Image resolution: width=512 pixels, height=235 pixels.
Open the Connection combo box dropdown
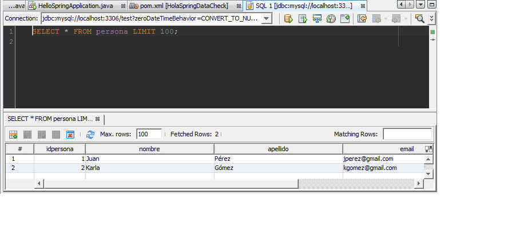pyautogui.click(x=267, y=19)
